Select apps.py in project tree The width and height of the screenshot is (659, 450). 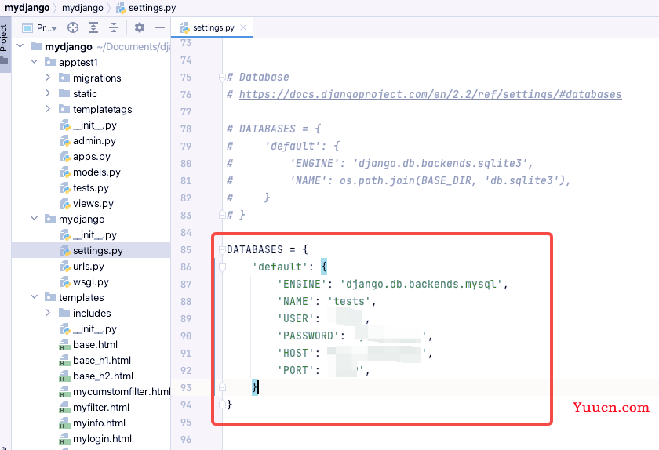tap(86, 157)
